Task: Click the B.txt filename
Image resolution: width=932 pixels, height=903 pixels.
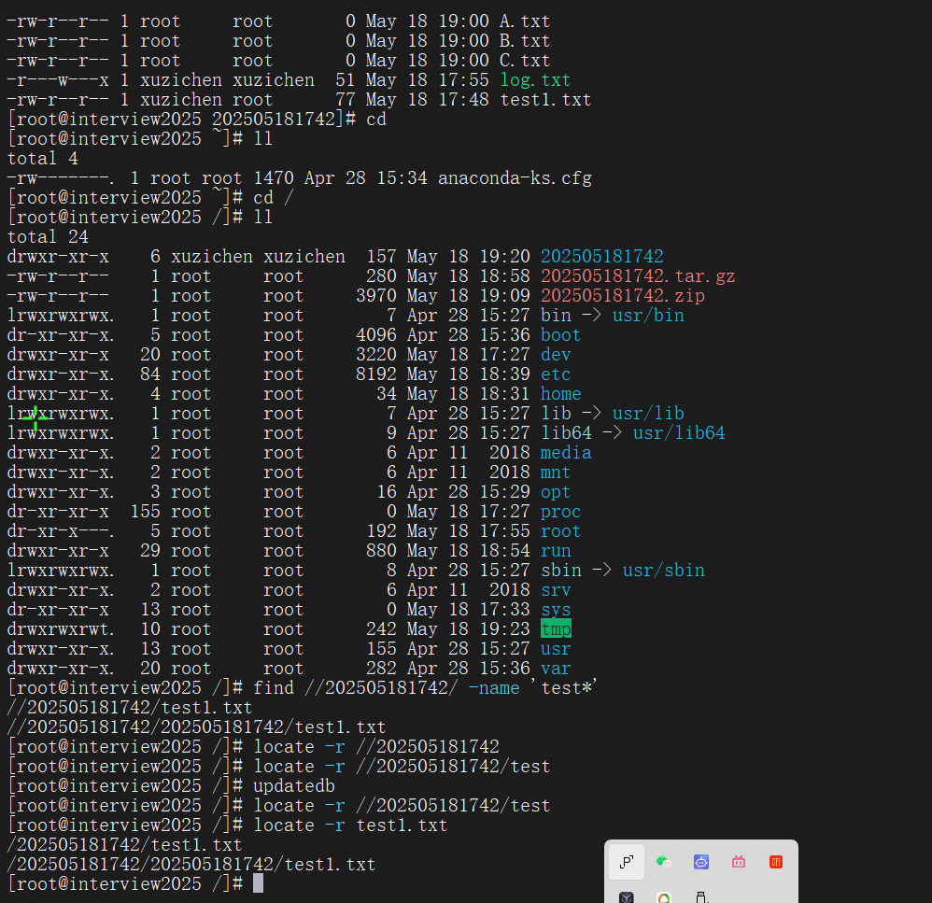Action: pyautogui.click(x=525, y=41)
